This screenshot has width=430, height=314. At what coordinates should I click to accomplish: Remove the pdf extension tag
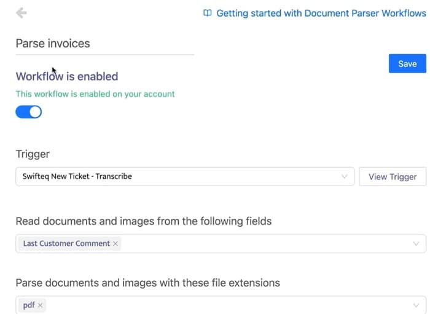click(41, 305)
